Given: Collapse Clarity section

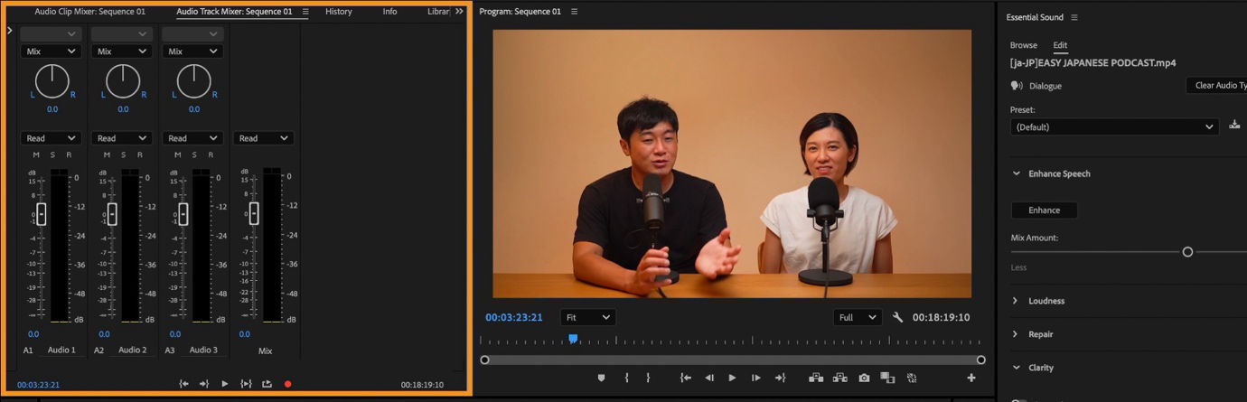Looking at the screenshot, I should 1017,368.
